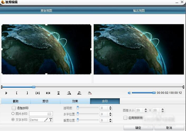Image resolution: width=186 pixels, height=131 pixels.
Task: Decrease 水平位置 value with down arrow
Action: (x=110, y=115)
